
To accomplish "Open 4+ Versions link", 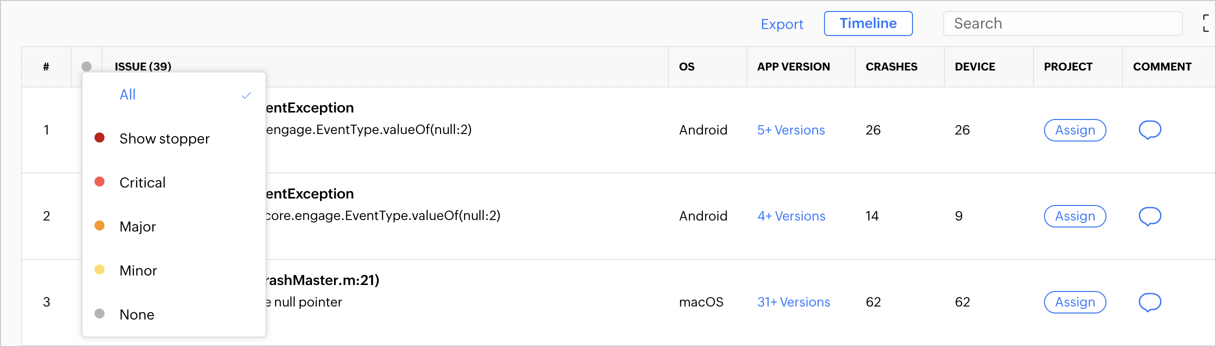I will pyautogui.click(x=791, y=216).
